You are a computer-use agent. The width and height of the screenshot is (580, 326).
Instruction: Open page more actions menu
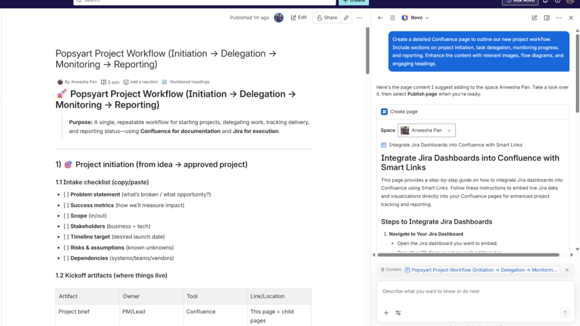point(359,17)
